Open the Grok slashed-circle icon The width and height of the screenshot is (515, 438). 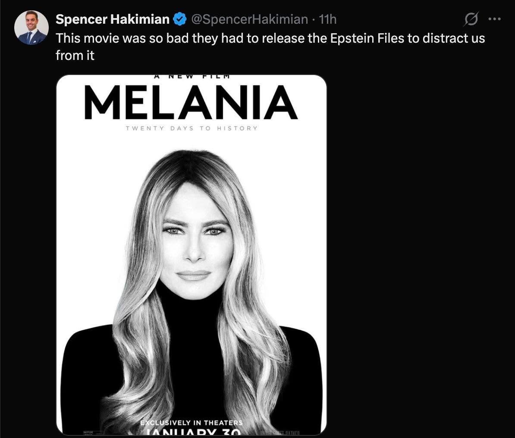pyautogui.click(x=471, y=19)
